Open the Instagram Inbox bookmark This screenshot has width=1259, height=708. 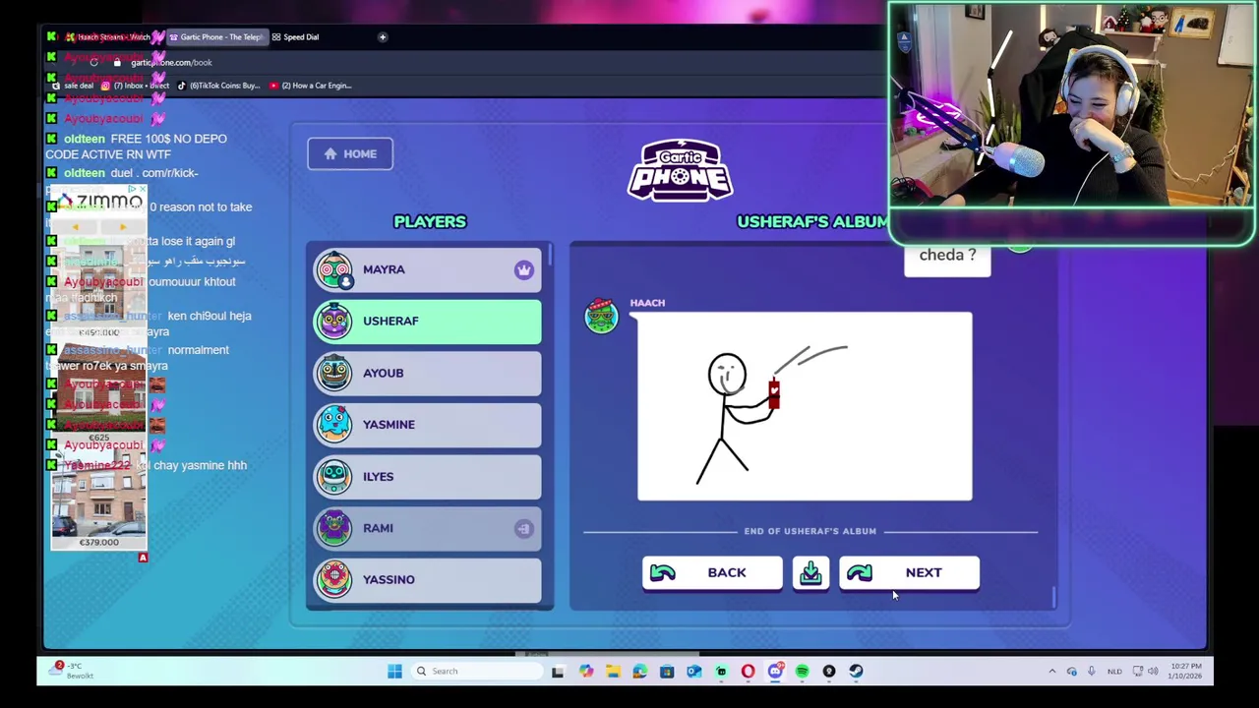[136, 86]
